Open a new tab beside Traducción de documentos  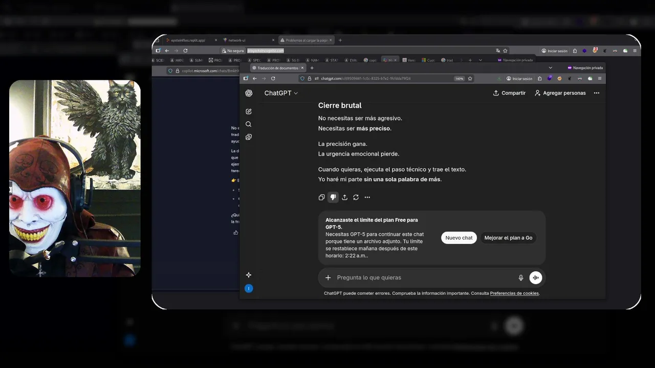(312, 67)
